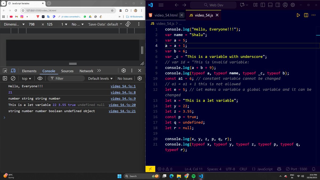
Task: Open All Bookmarks folder
Action: coord(135,17)
